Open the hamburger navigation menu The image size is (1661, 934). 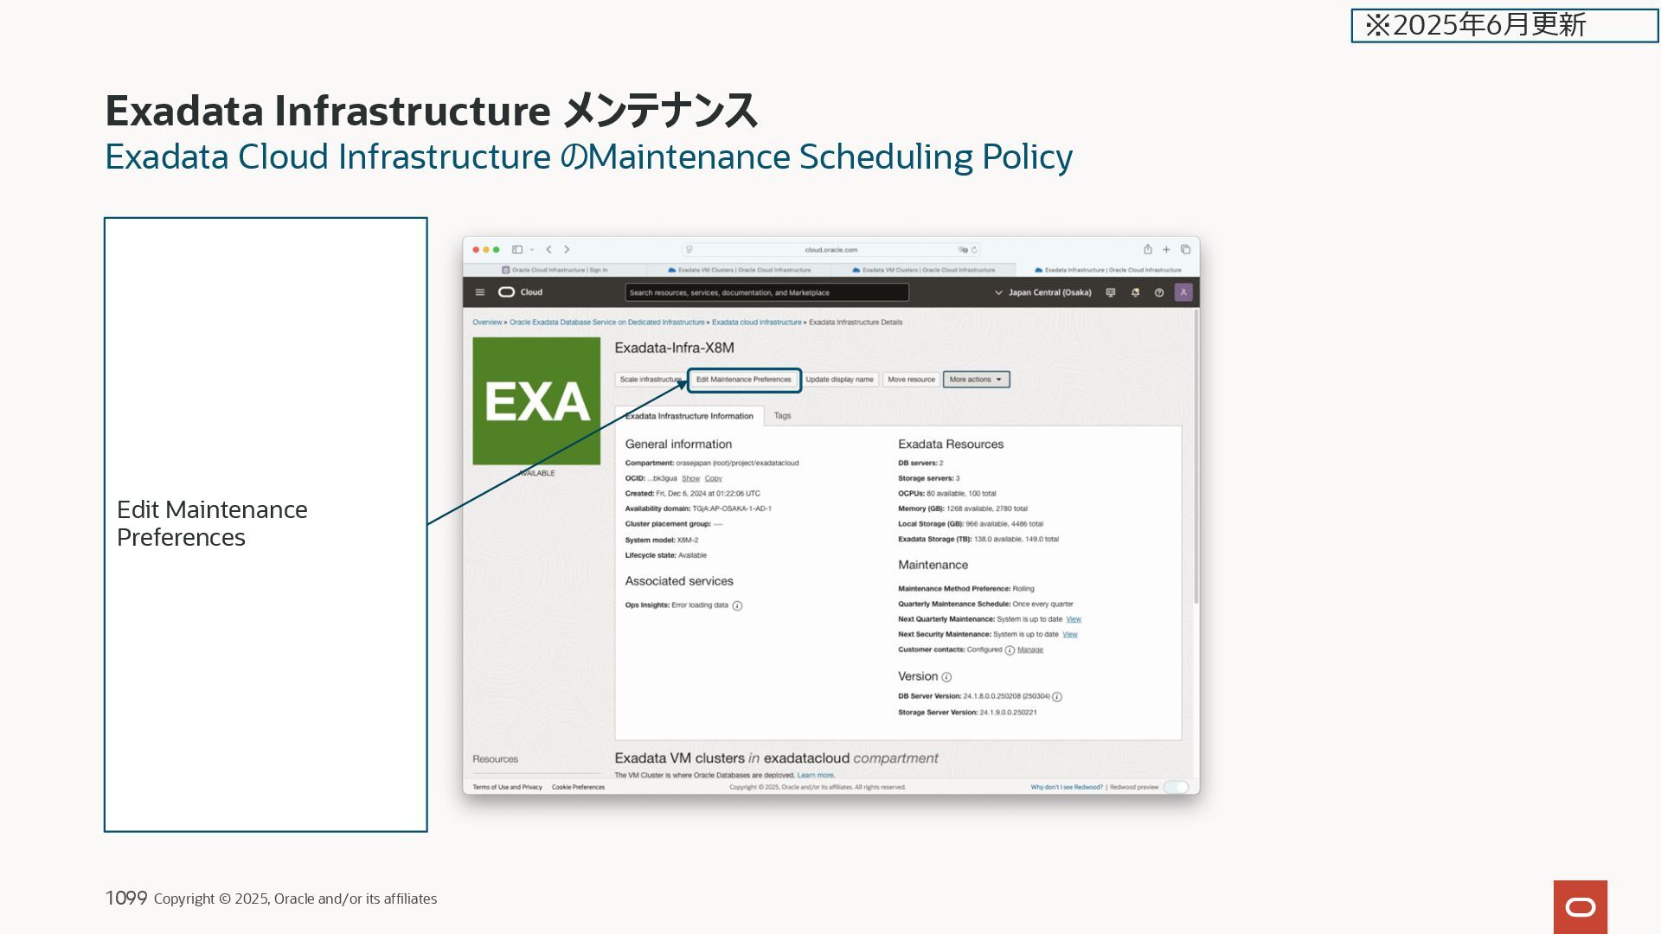[480, 292]
